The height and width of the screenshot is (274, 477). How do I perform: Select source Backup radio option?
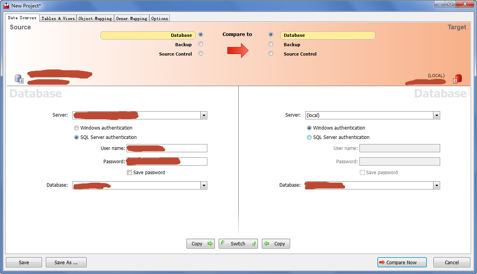click(201, 44)
